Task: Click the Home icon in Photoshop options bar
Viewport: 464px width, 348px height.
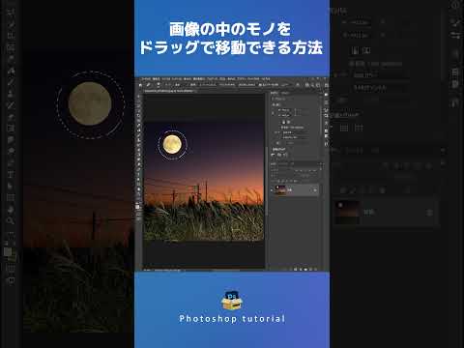Action: click(x=140, y=85)
